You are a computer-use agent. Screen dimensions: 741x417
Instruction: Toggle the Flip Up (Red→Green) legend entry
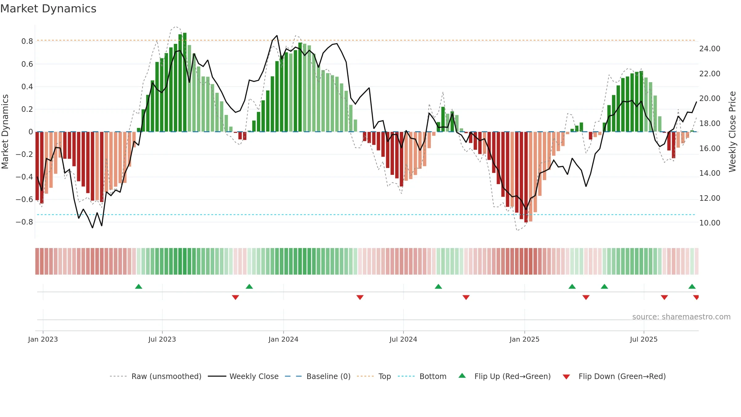click(504, 376)
